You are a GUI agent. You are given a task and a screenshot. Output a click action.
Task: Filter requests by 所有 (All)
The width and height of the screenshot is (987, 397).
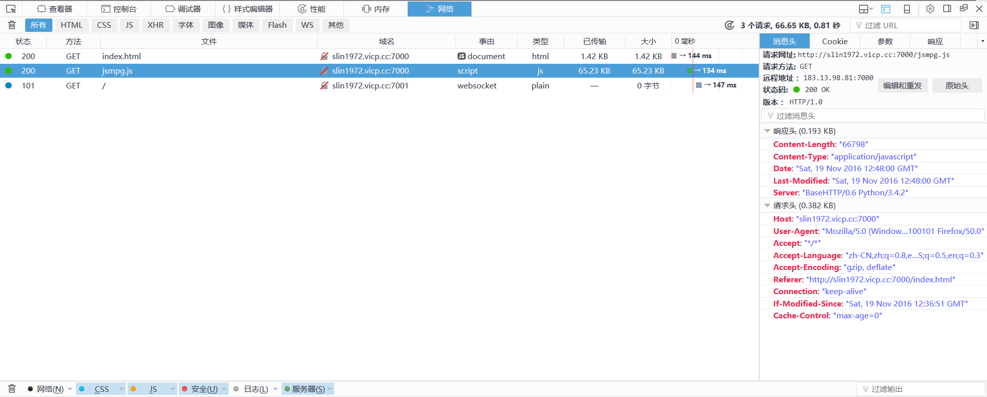point(39,25)
